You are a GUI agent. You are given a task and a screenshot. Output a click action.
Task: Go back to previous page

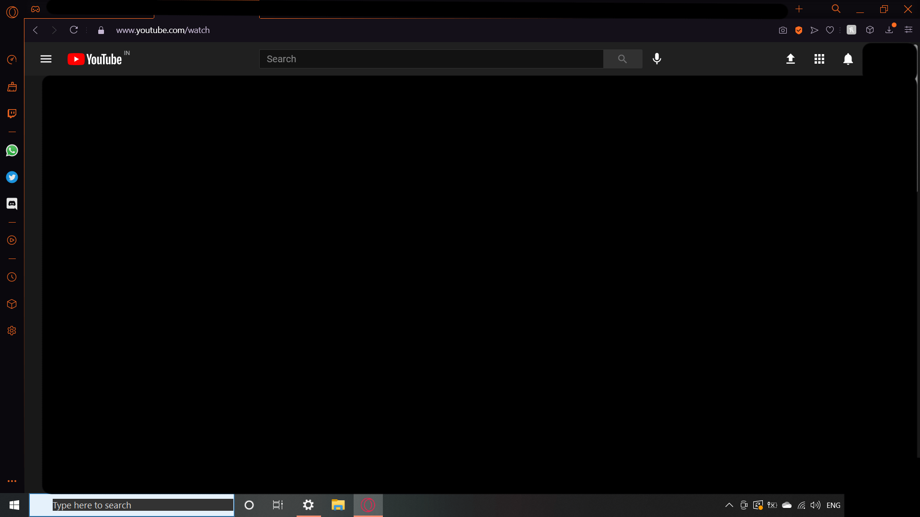tap(35, 30)
